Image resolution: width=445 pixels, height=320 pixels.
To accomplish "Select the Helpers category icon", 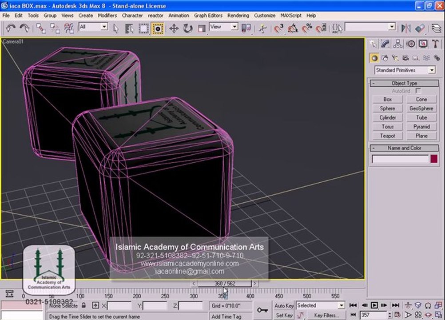I will click(x=416, y=58).
